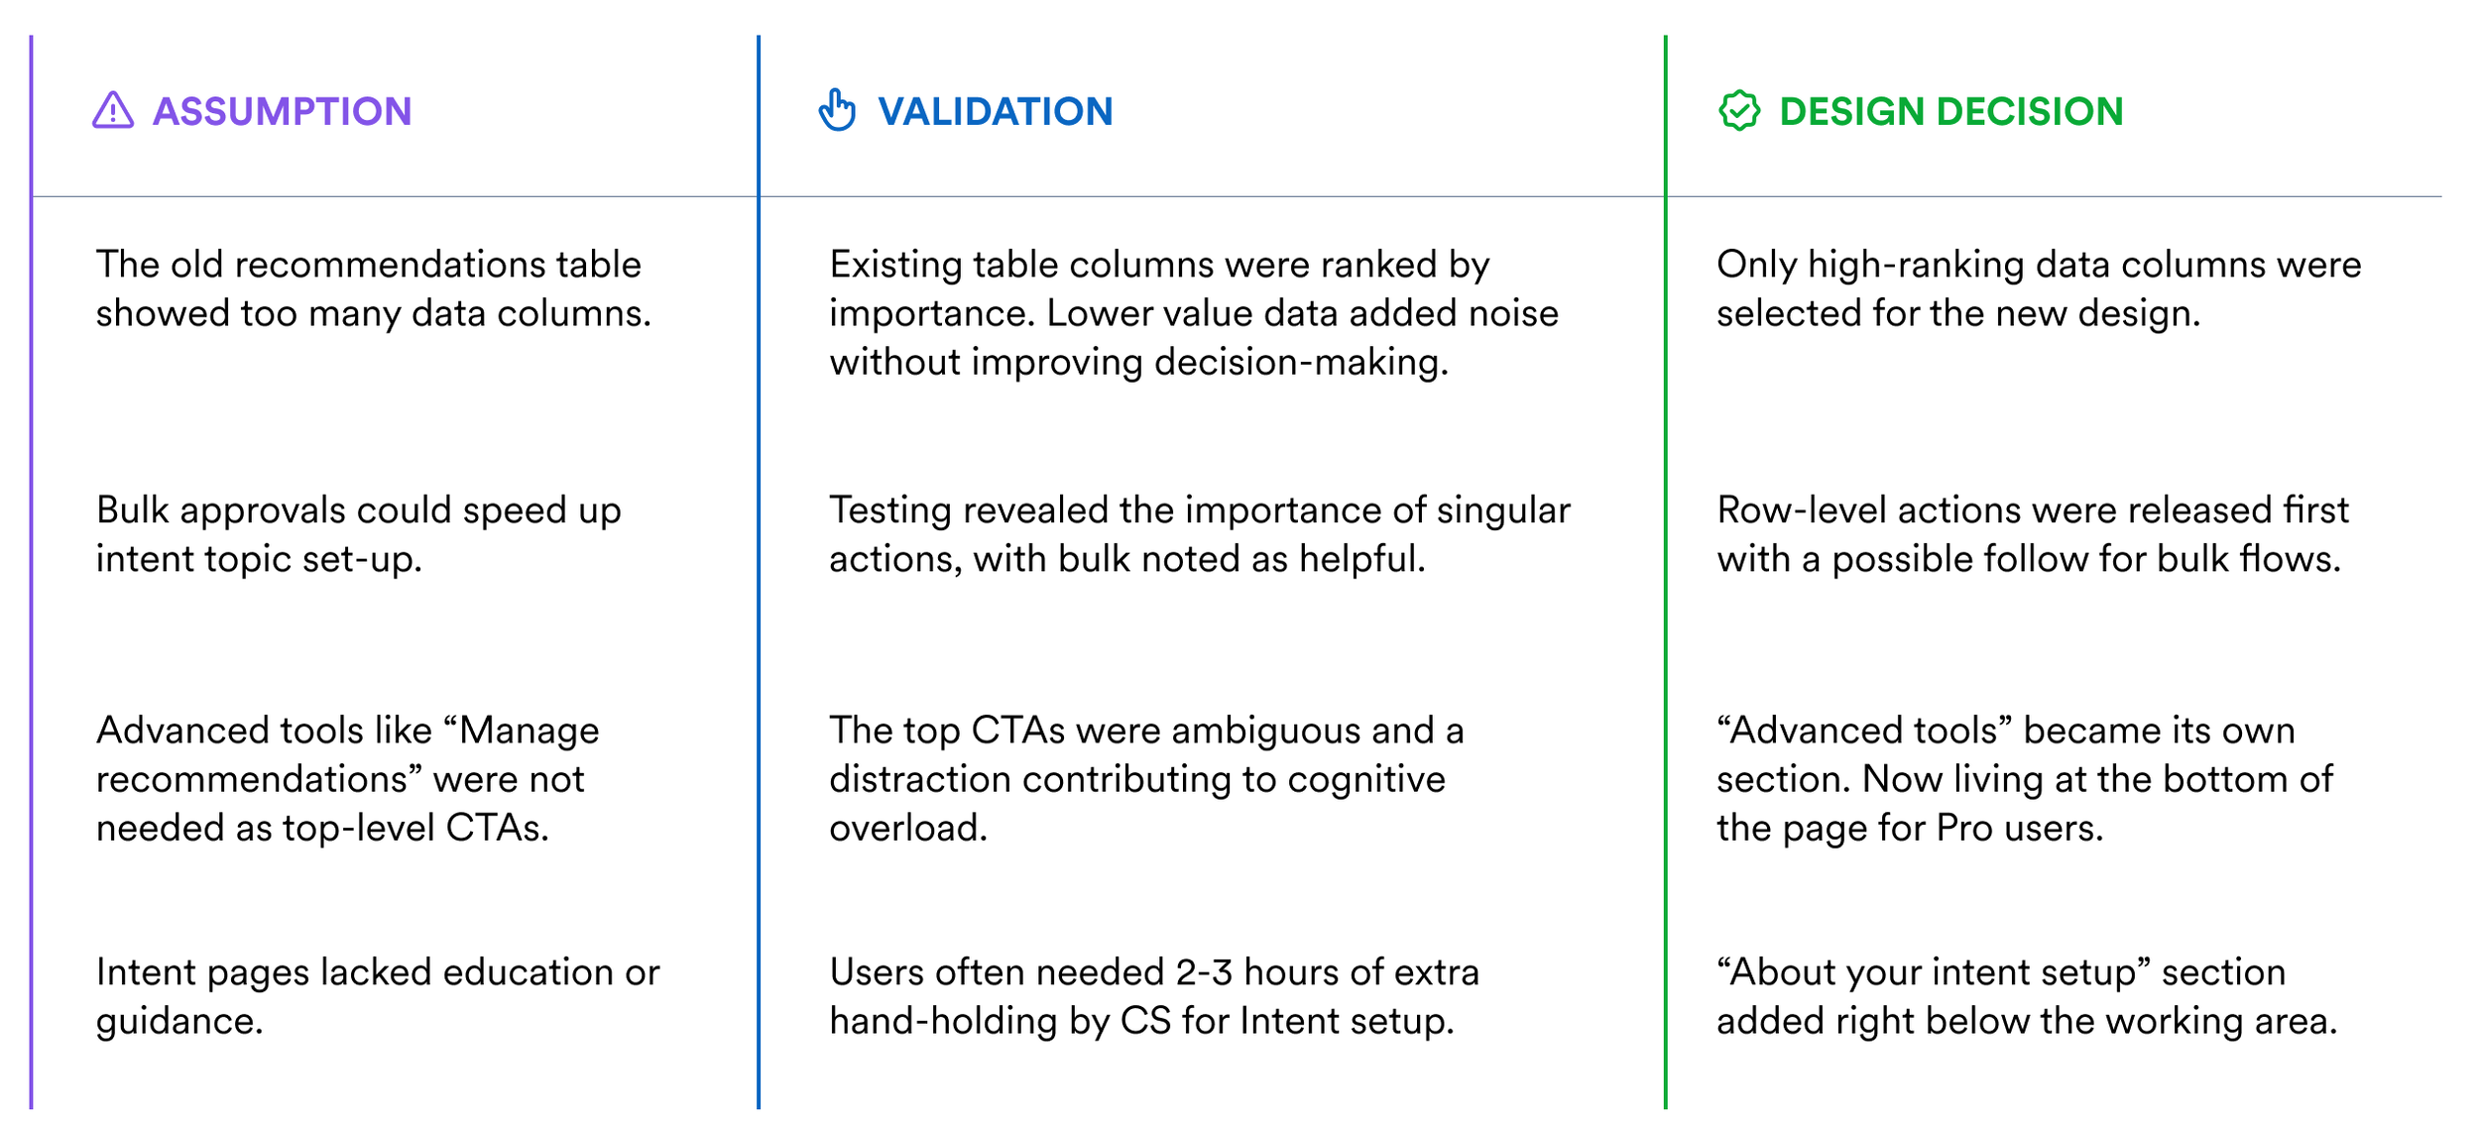Click 'Only high-ranking data columns' decision text
Image resolution: width=2479 pixels, height=1129 pixels.
[2039, 288]
